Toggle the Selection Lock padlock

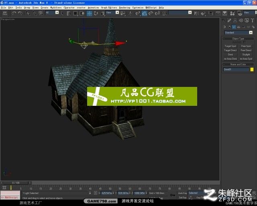pos(90,193)
